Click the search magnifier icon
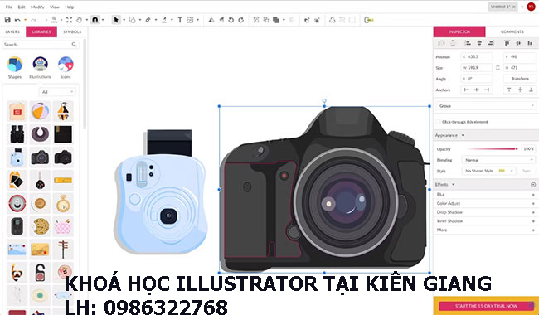Viewport: 539px width, 315px height. (x=75, y=44)
